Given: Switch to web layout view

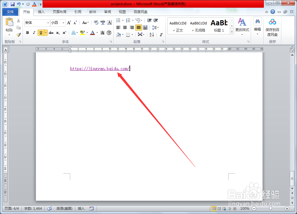Looking at the screenshot, I should coord(224,209).
